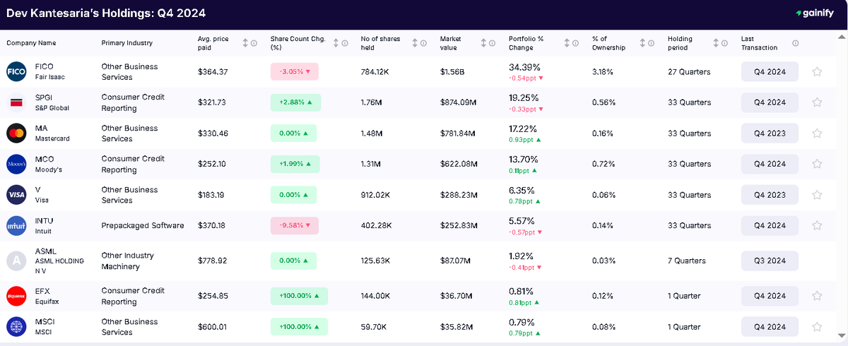This screenshot has width=848, height=346.
Task: Click the MSCI logo icon
Action: [x=16, y=327]
